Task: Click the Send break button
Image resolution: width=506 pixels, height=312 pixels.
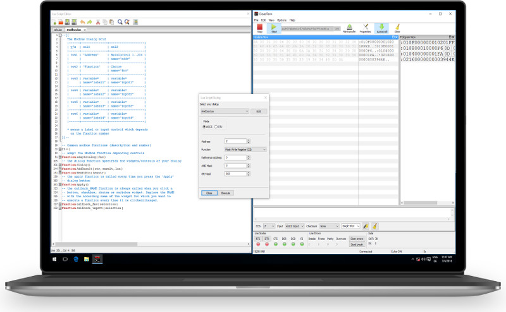Action: [357, 244]
